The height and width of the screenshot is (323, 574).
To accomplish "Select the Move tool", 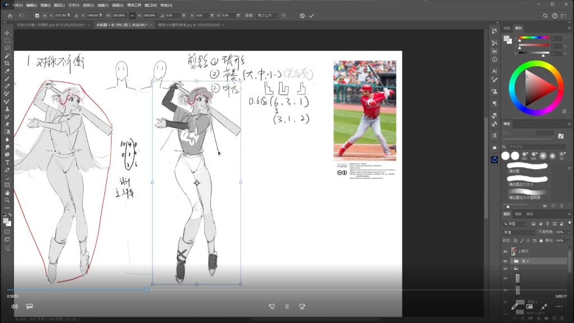I will tap(7, 33).
